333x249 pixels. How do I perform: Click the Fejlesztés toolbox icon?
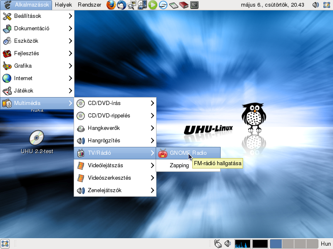point(7,54)
